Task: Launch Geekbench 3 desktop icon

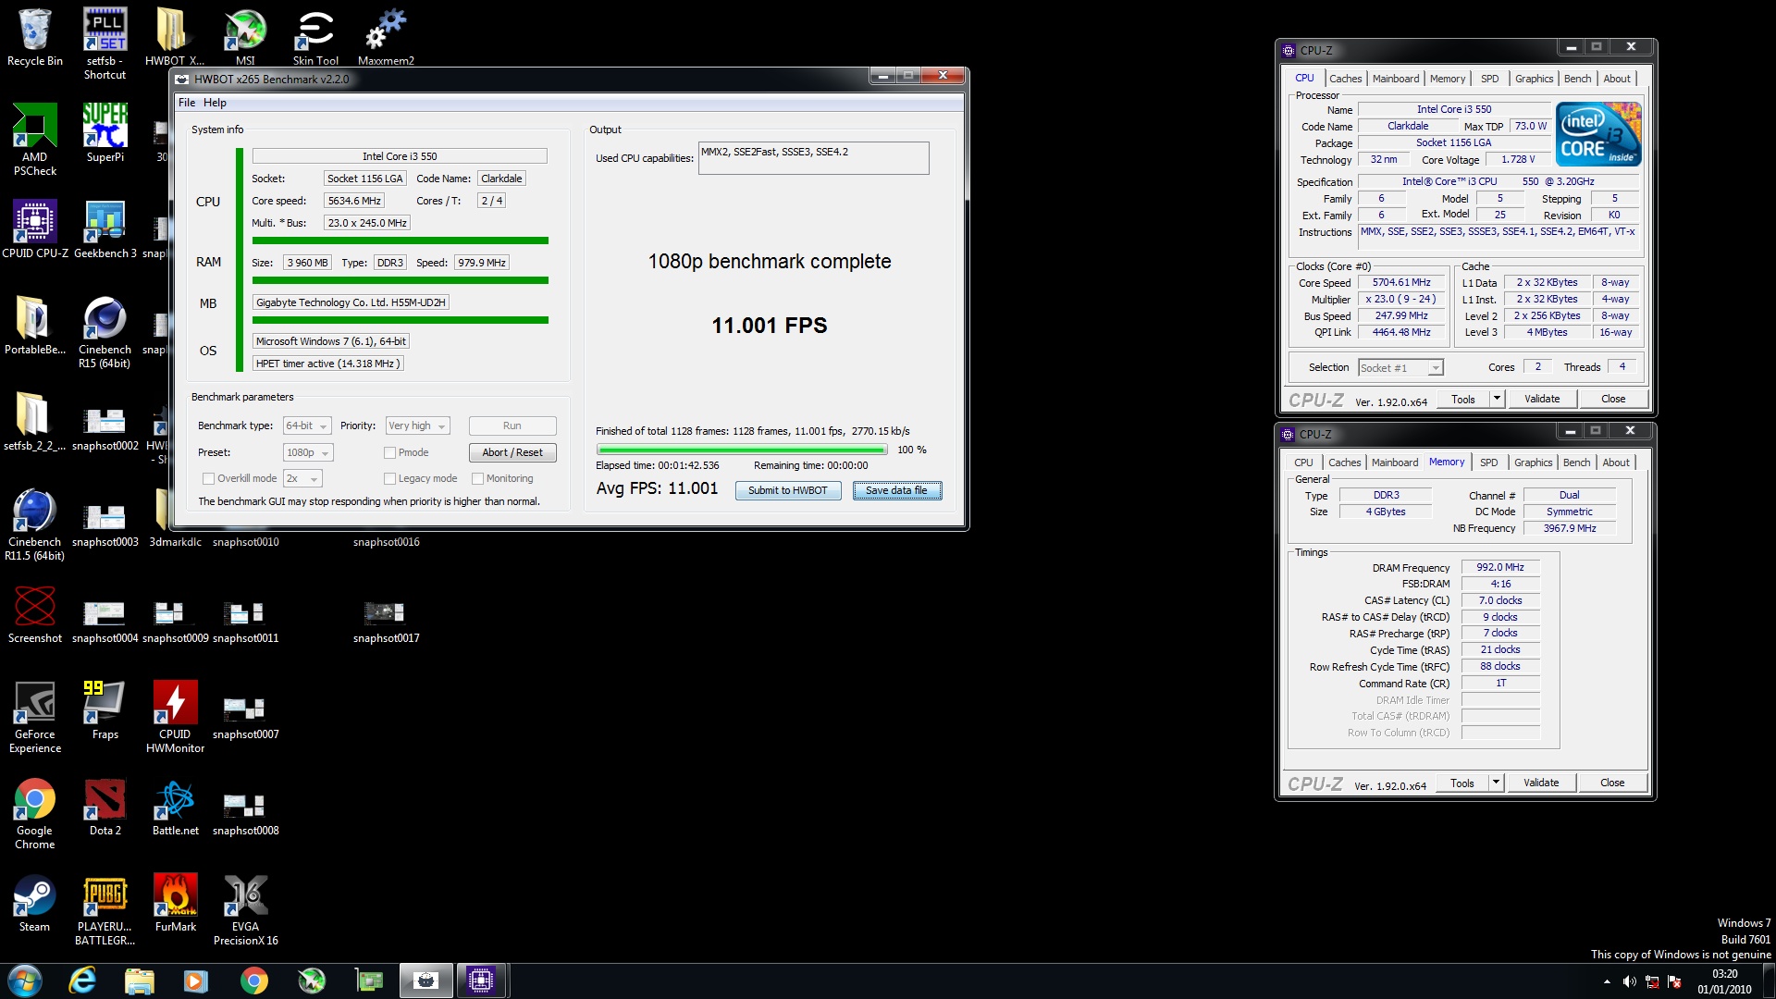Action: [x=105, y=228]
